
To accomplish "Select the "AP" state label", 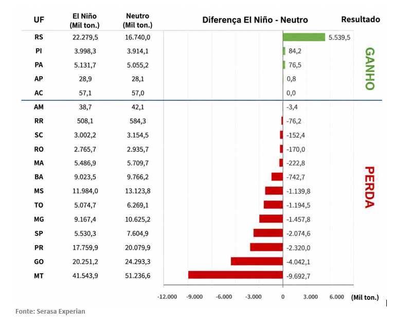I will point(39,79).
